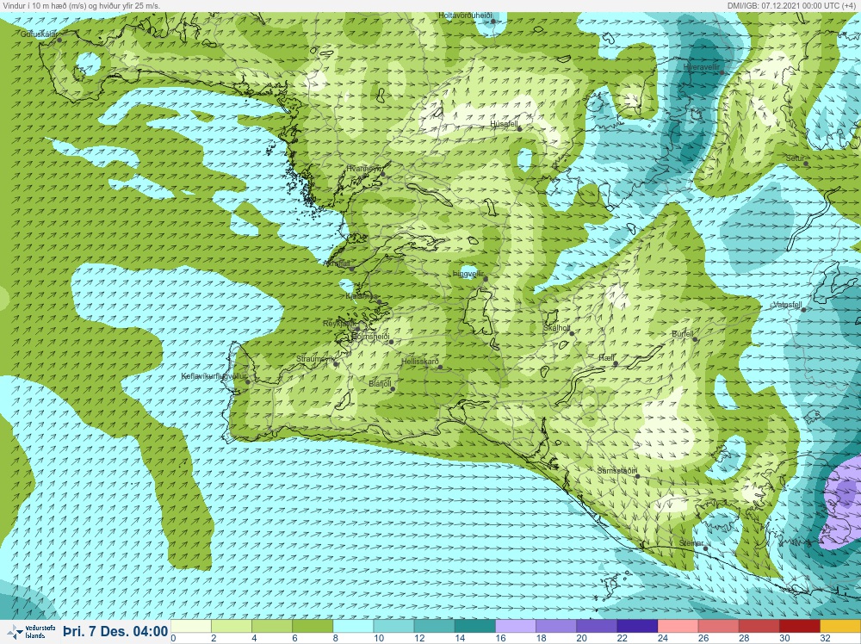Viewport: 861px width, 644px height.
Task: Click the legend value label '32'
Action: click(826, 638)
